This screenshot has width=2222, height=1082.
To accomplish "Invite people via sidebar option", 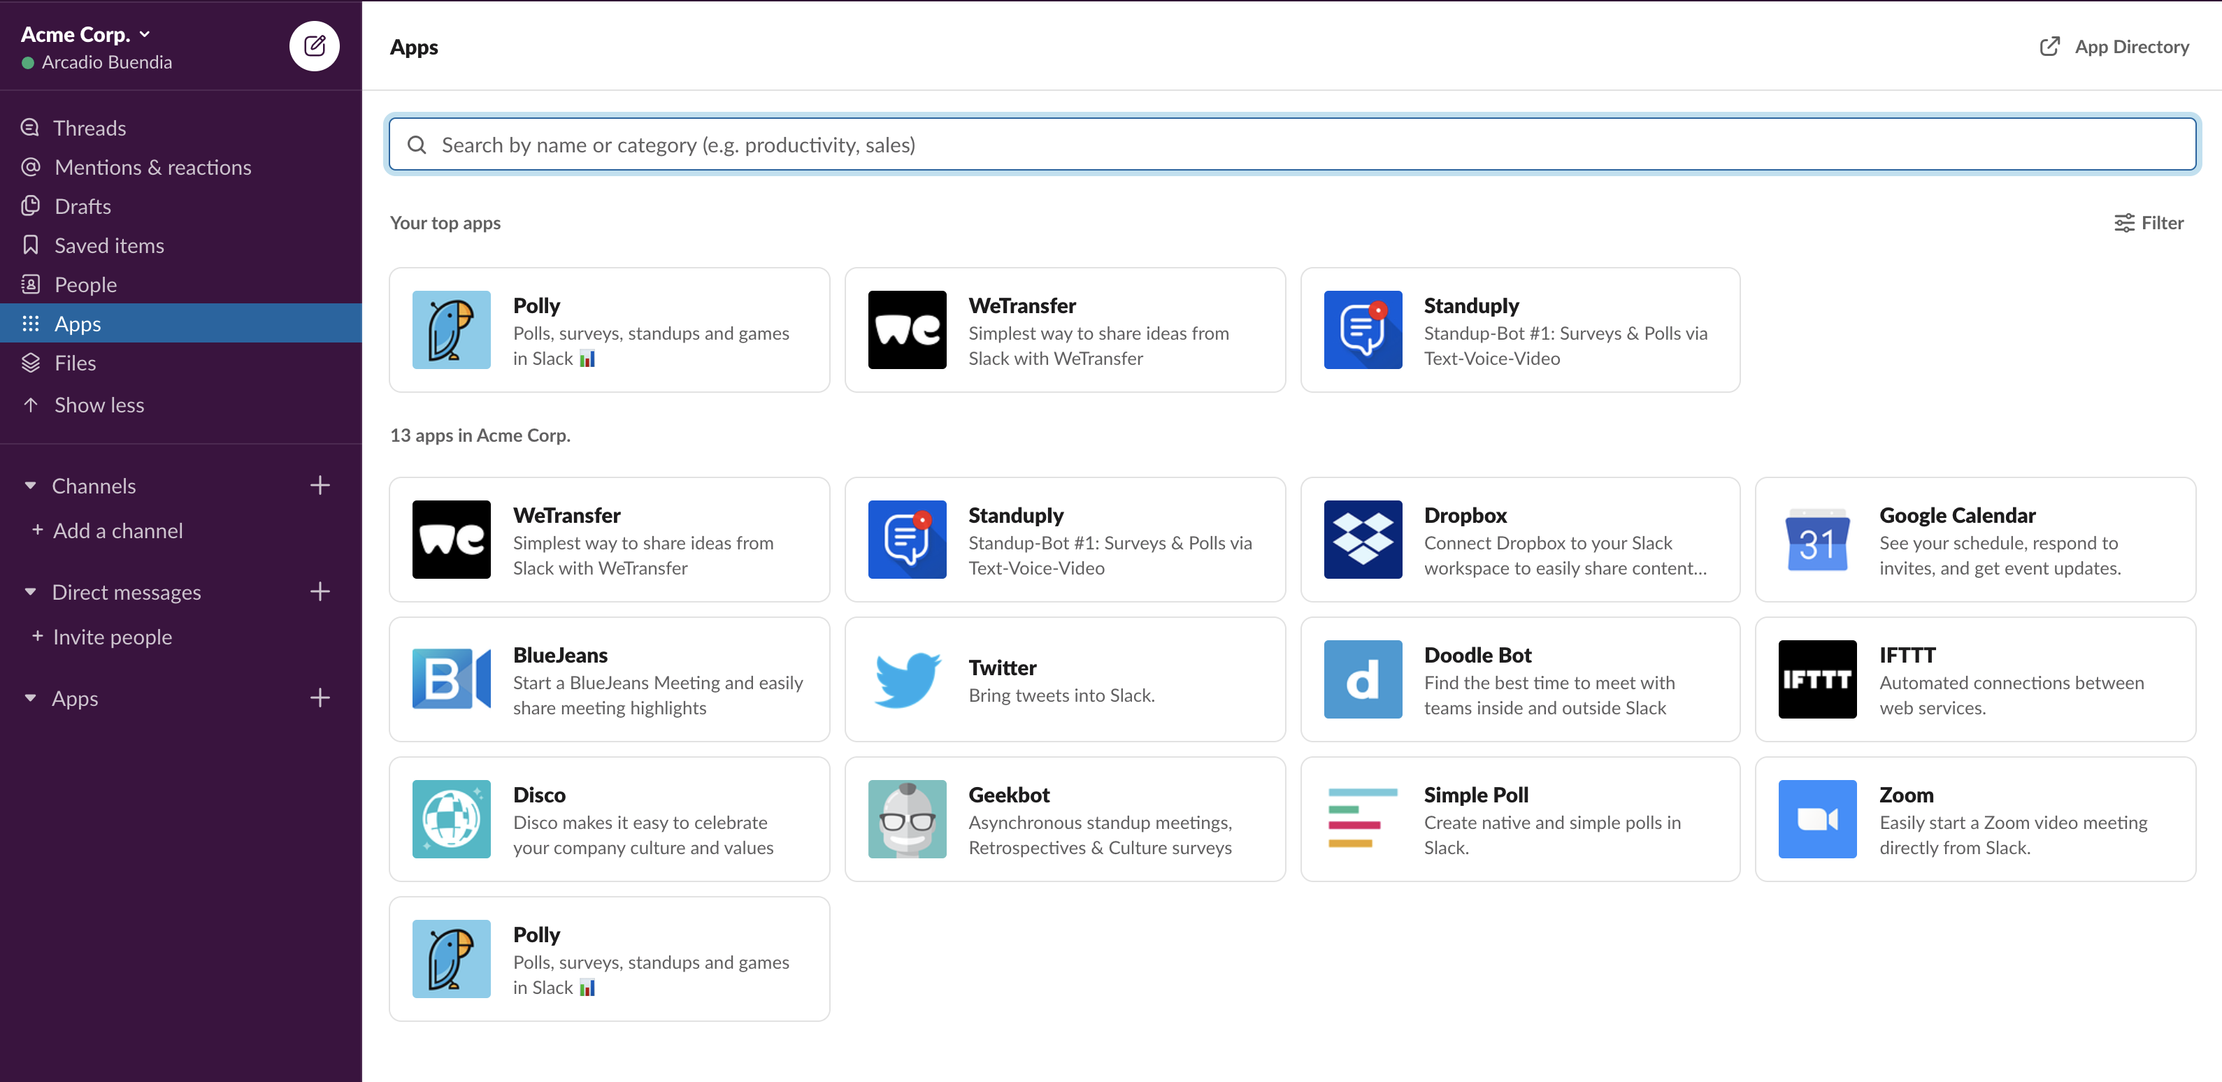I will [110, 635].
